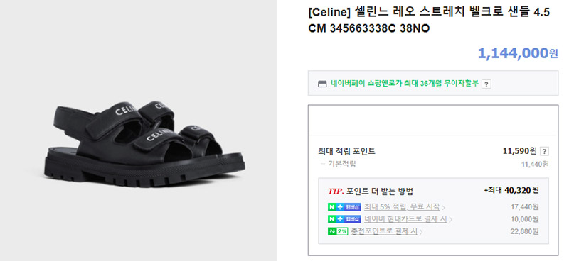The image size is (569, 261).
Task: Open the 최대 5% 적립, 무료 시작 link
Action: click(x=402, y=207)
